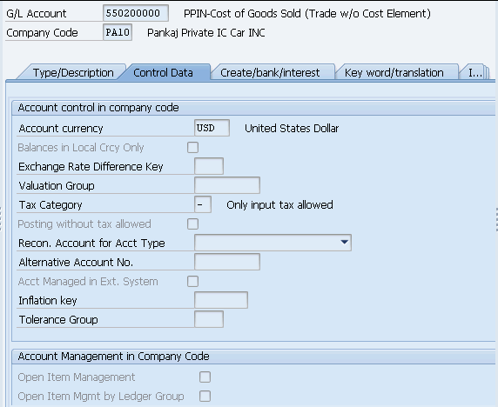Screen dimensions: 498x407
Task: Click the 'Pankaj Private IC Car INC' text
Action: [x=206, y=33]
